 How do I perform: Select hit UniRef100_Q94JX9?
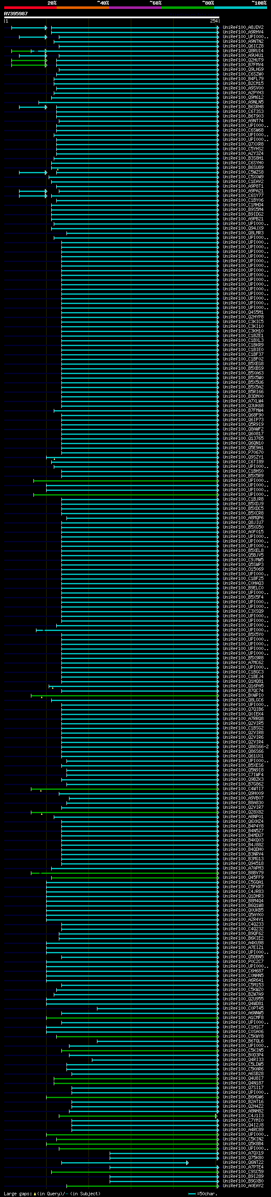coord(243,228)
